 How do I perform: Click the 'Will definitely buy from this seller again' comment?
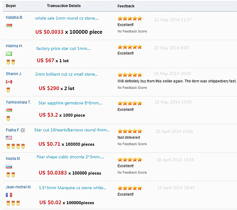[x=177, y=81]
